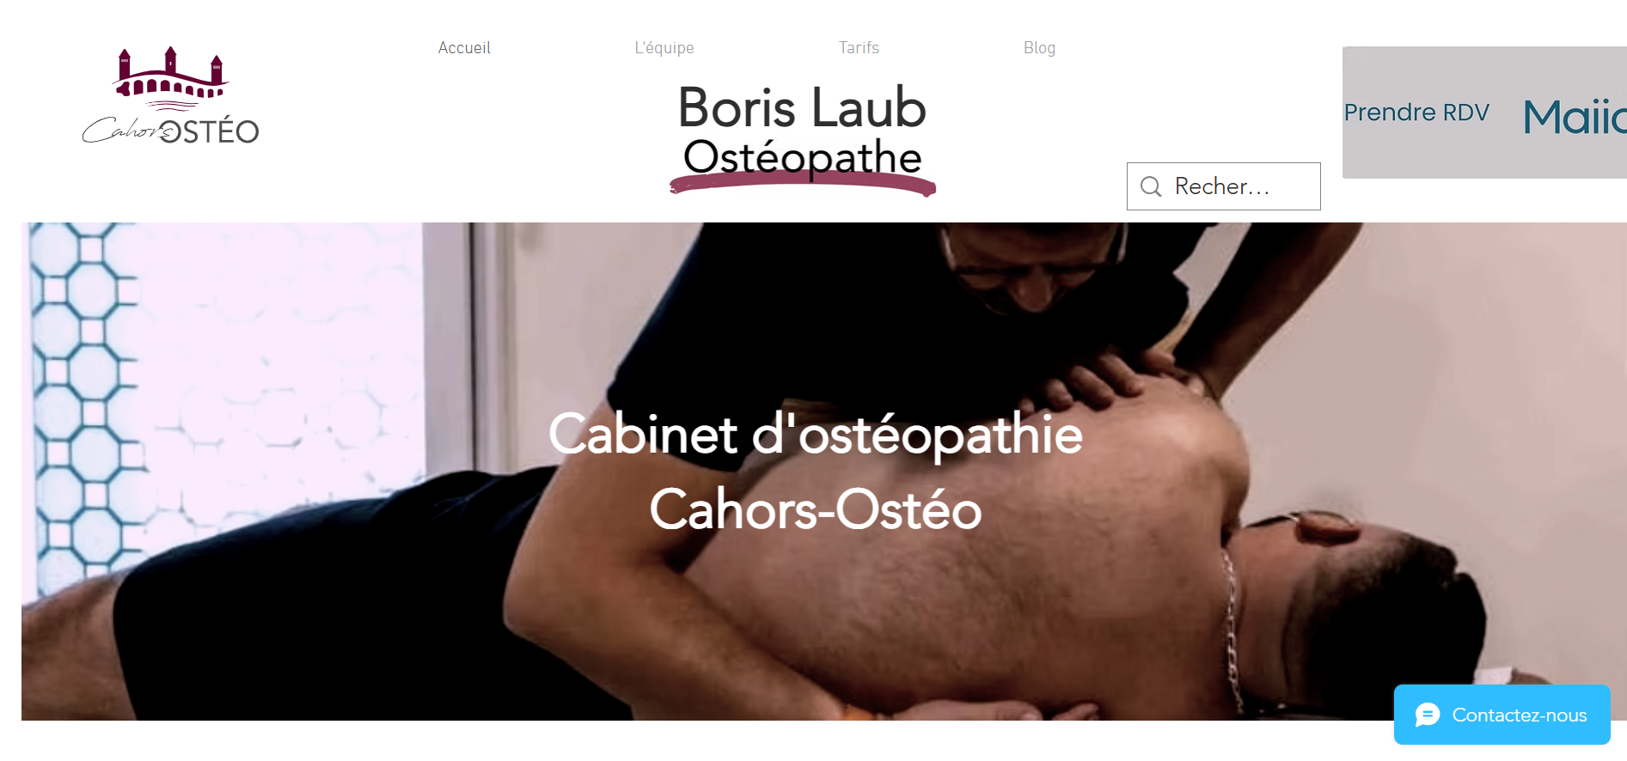Select Tarifs in the navigation
1627x761 pixels.
point(859,48)
